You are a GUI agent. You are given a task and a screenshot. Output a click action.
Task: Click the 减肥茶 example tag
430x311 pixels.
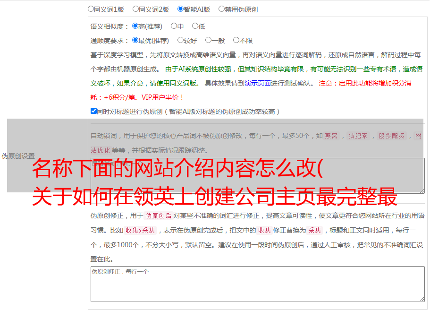pyautogui.click(x=358, y=136)
